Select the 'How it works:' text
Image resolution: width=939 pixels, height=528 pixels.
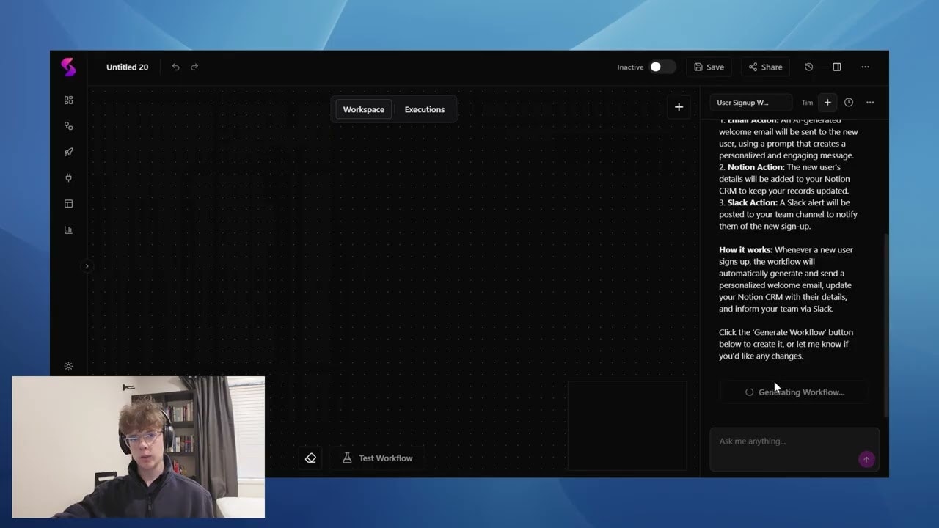coord(745,250)
